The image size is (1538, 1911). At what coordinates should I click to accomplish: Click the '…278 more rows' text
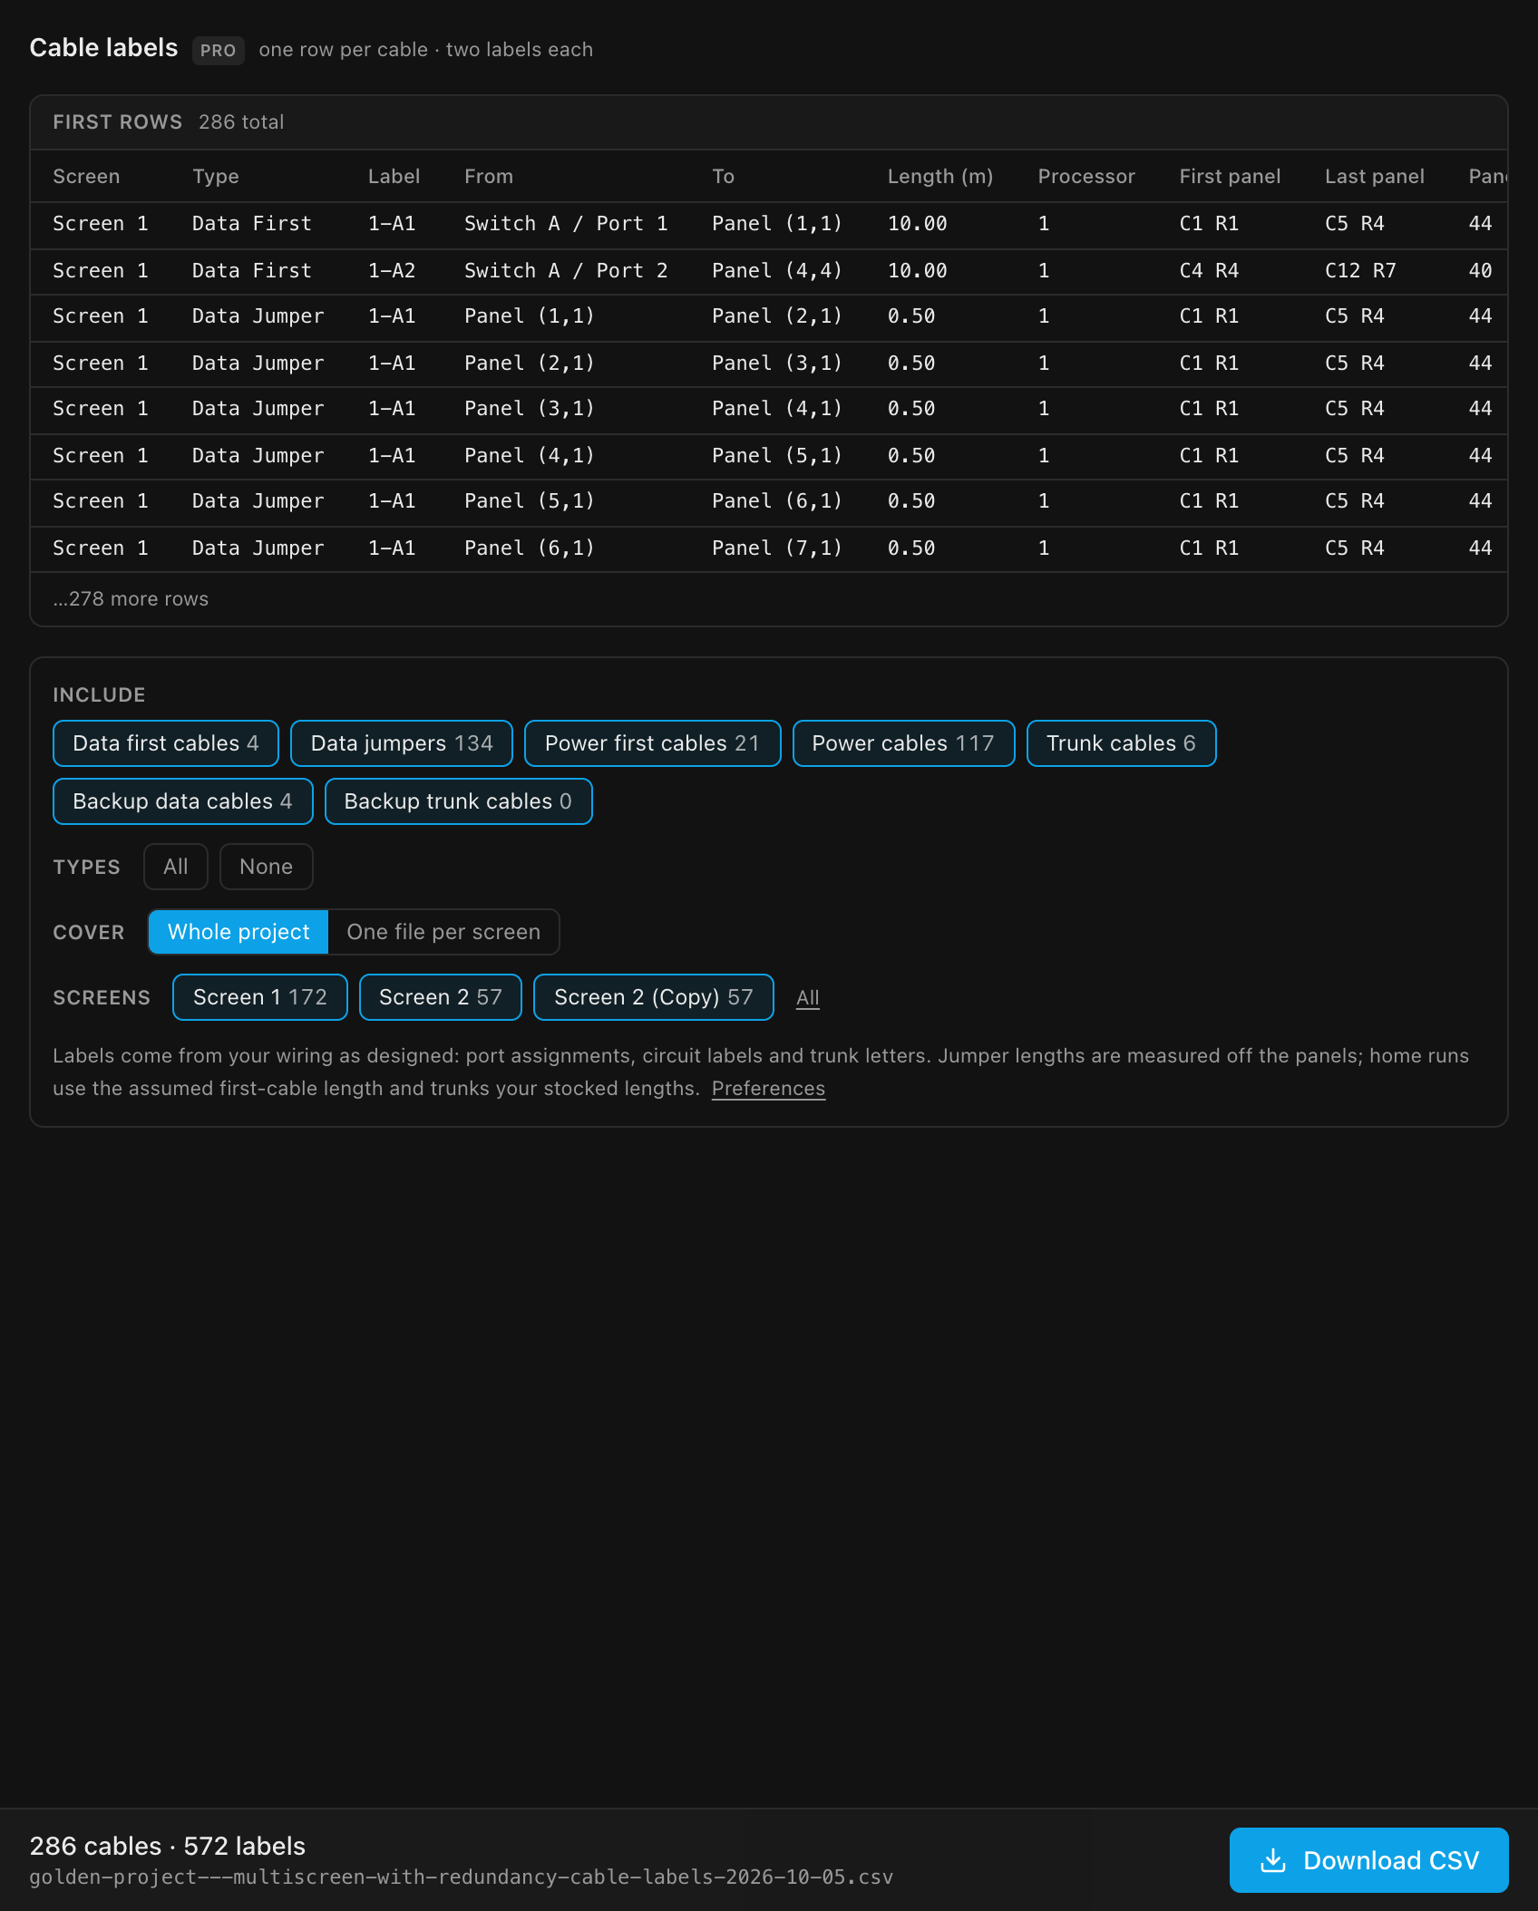pos(131,599)
